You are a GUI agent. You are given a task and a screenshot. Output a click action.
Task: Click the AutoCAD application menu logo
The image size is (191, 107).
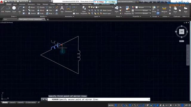pos(2,1)
